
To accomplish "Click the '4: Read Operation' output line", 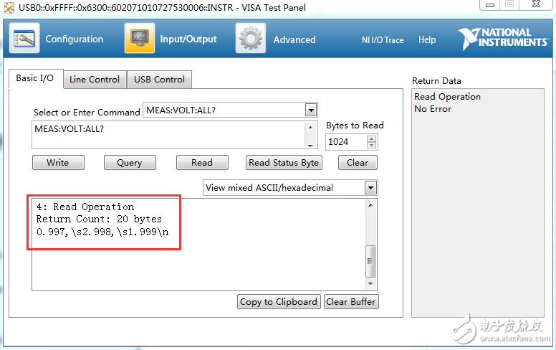I will click(85, 207).
